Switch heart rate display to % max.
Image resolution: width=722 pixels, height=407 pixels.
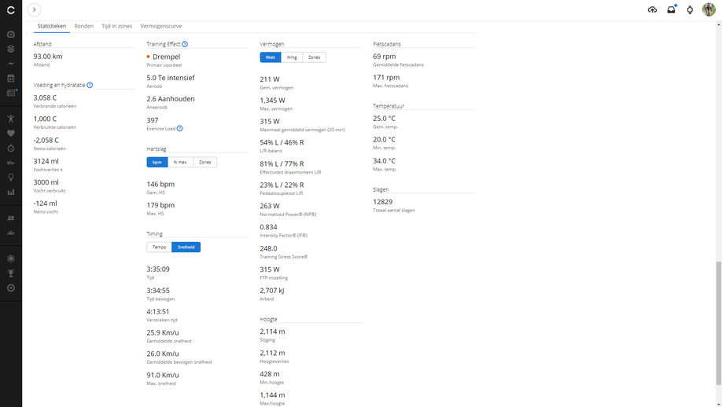coord(180,163)
